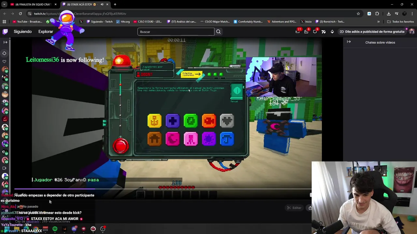Open the browser downloads icon
Screen dimensions: 417x234
click(389, 14)
